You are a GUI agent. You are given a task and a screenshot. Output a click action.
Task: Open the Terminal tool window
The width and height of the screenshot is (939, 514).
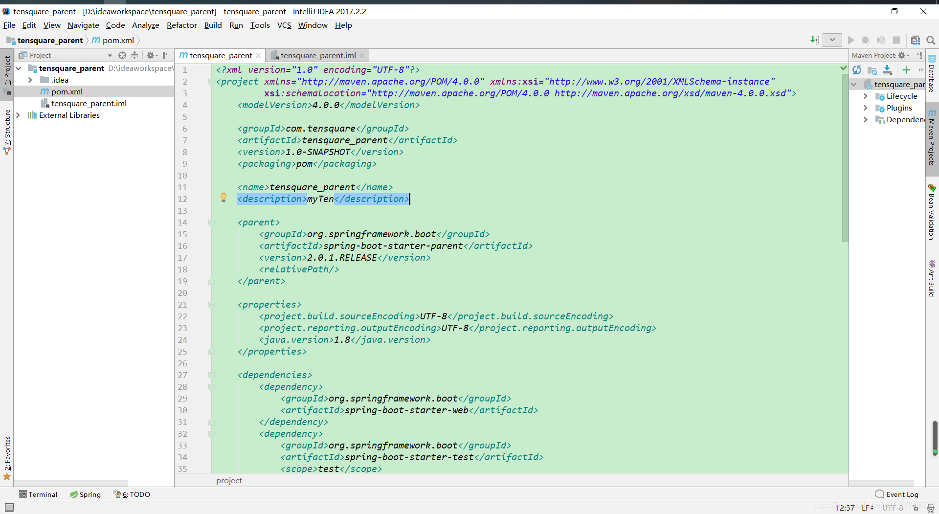38,494
